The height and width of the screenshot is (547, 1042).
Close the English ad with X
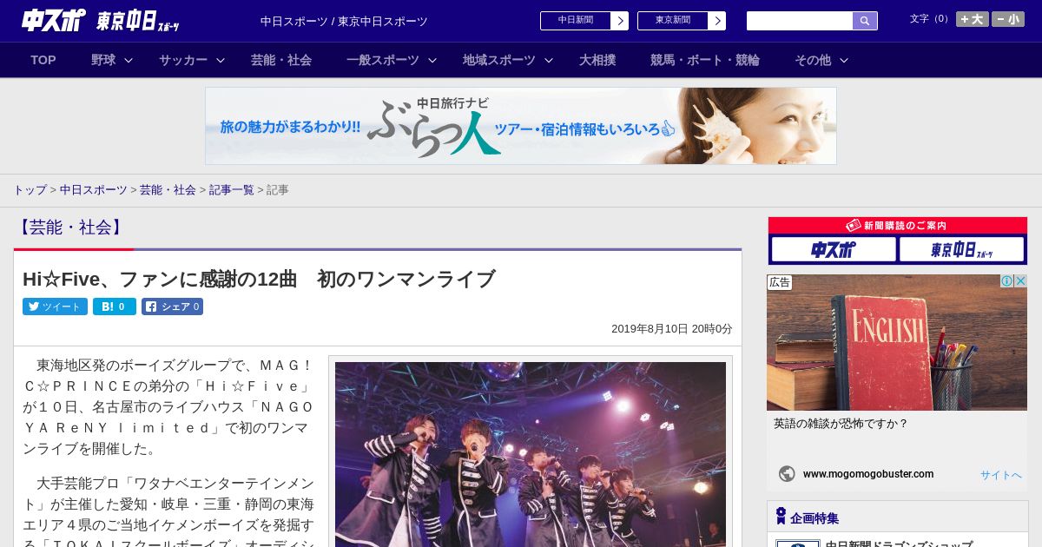tap(1021, 281)
